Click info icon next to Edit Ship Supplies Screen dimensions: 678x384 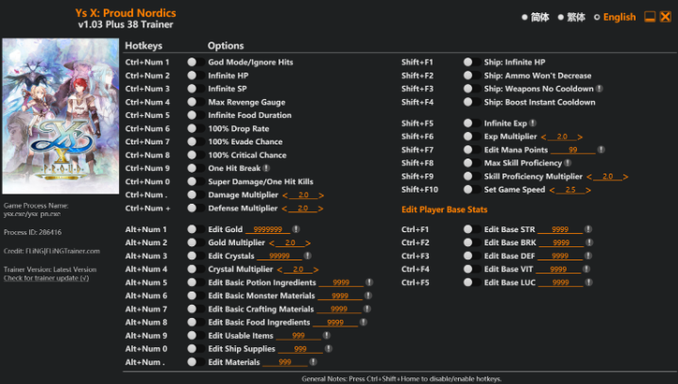[x=329, y=348]
